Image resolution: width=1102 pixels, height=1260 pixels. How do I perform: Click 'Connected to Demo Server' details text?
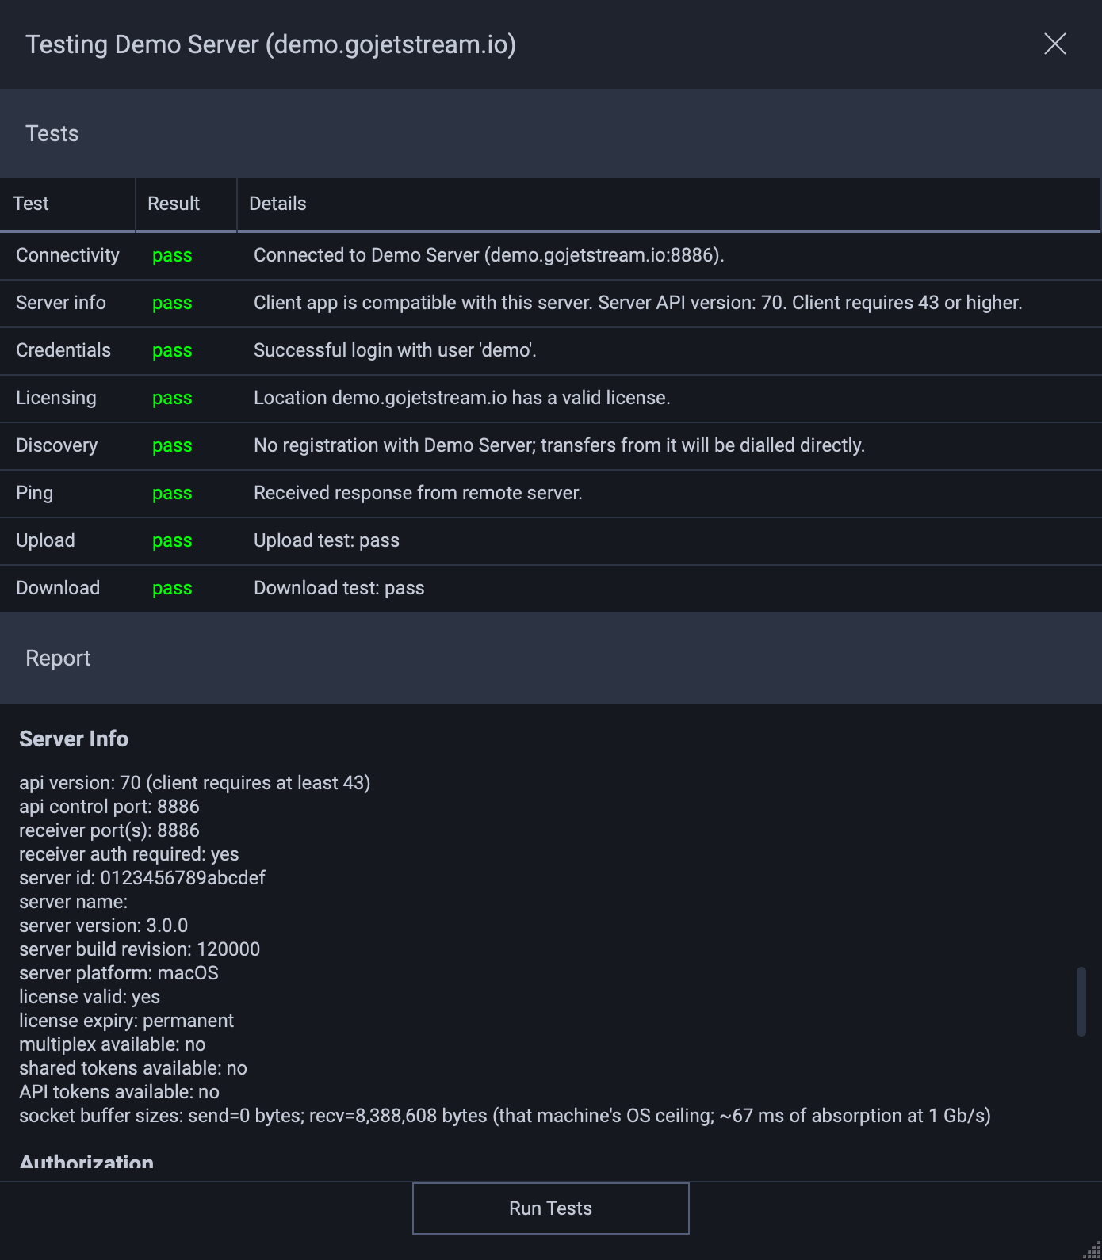(489, 255)
